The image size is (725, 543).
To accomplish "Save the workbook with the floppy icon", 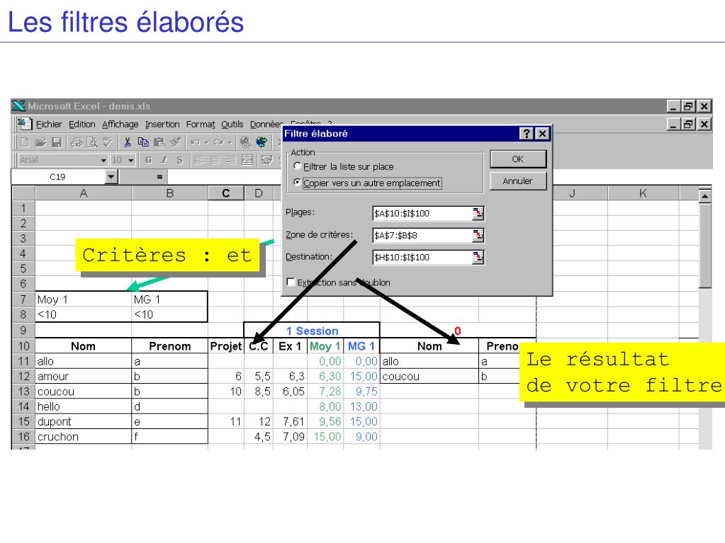I will 57,142.
